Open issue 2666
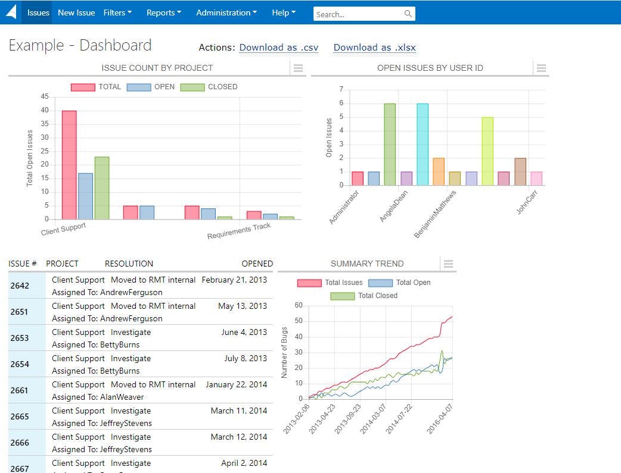621x473 pixels. click(20, 443)
